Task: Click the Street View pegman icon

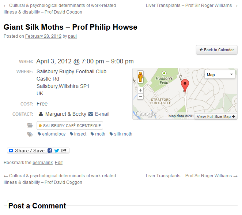Action: click(x=140, y=77)
